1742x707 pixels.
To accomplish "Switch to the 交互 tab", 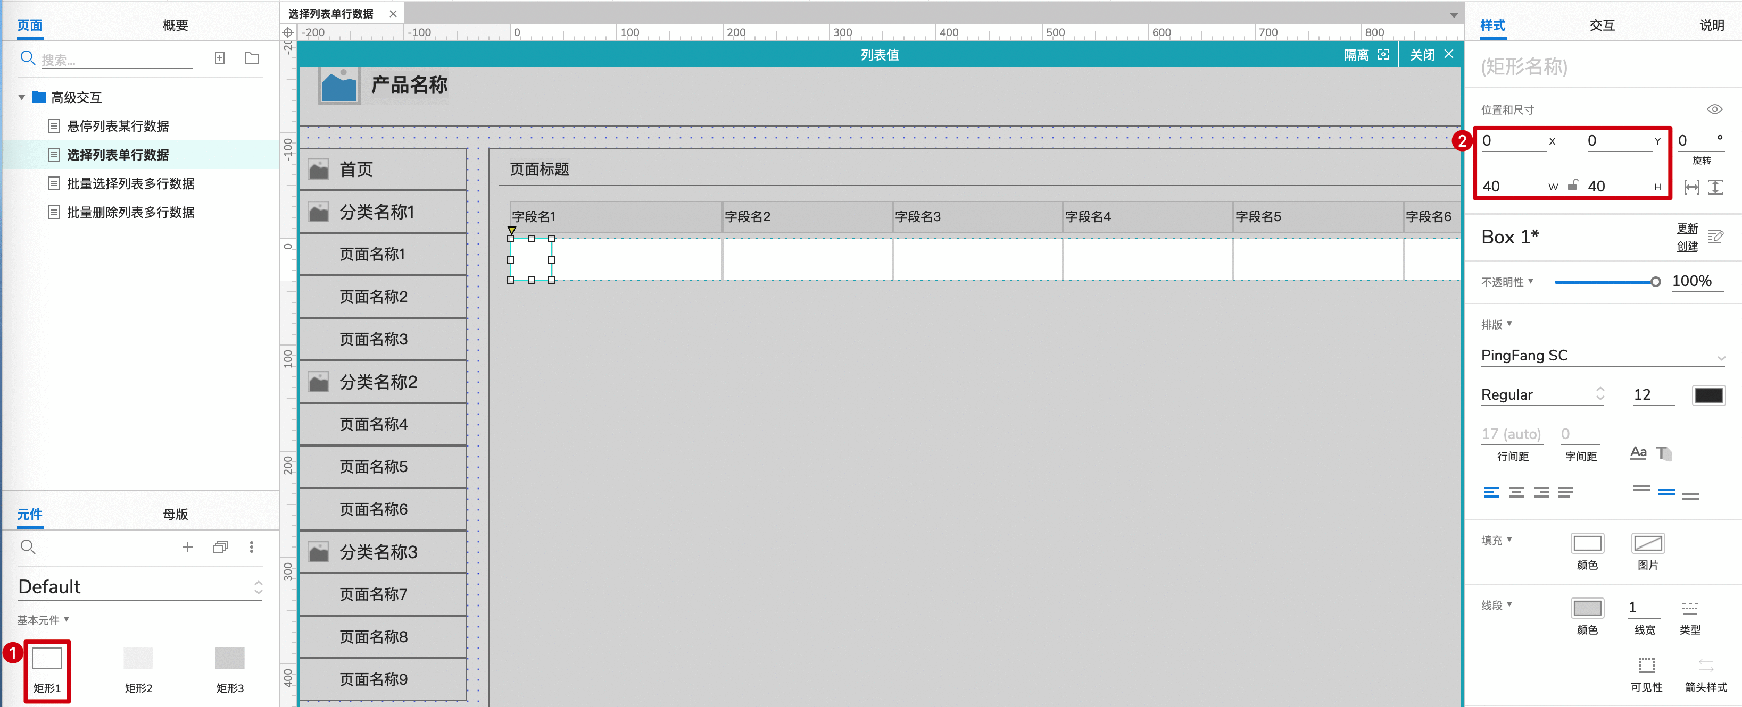I will [x=1602, y=25].
